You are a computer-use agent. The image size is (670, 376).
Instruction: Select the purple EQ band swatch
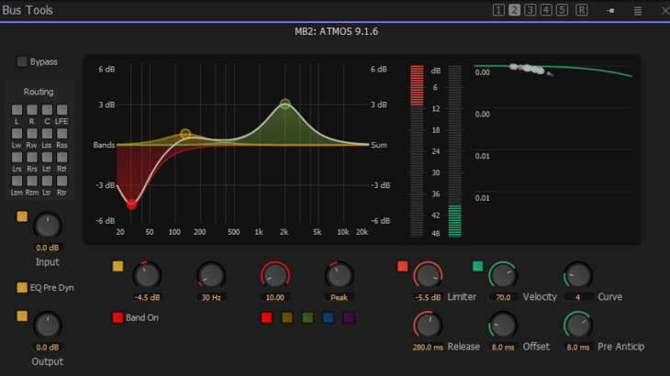[x=349, y=317]
